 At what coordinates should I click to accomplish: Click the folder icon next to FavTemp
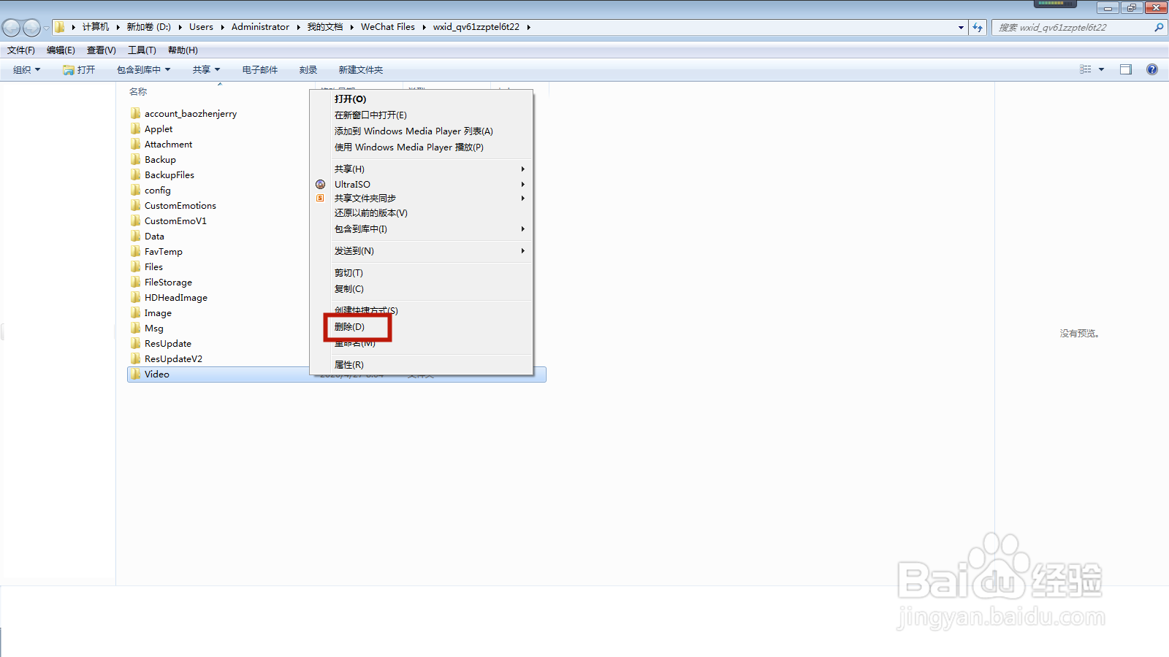[x=135, y=251]
